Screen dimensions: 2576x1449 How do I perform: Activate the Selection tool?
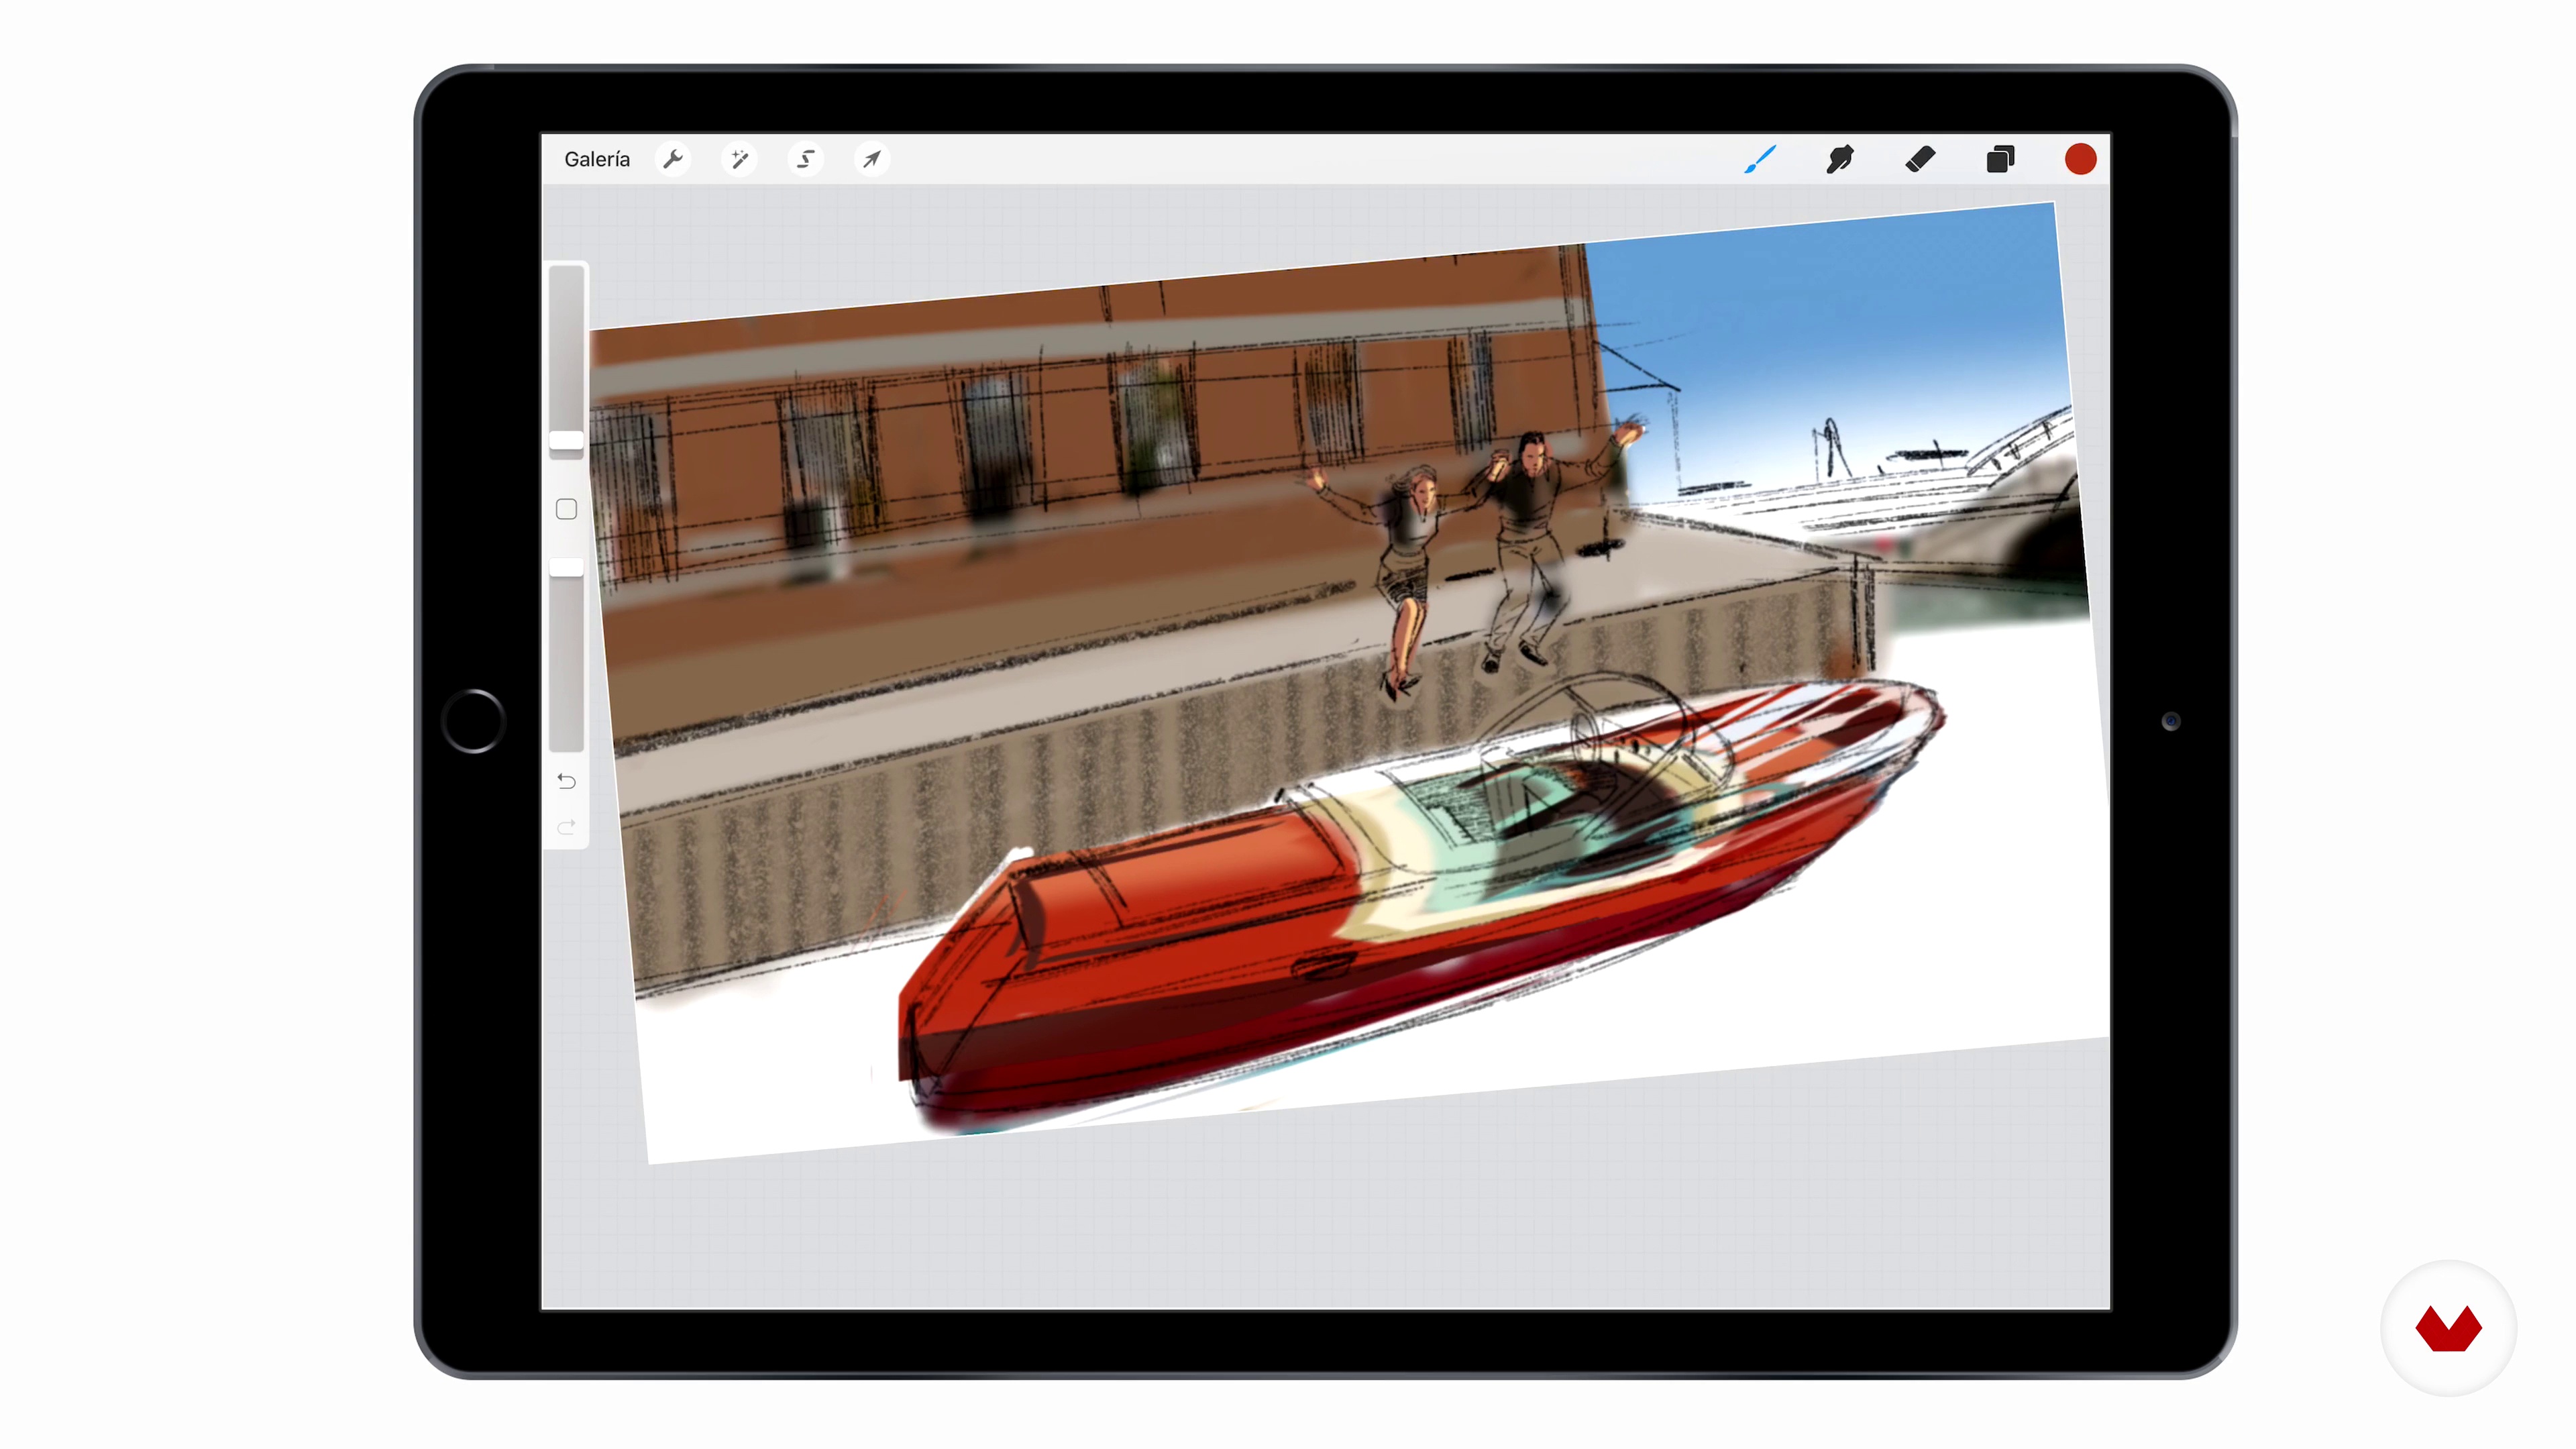(805, 159)
